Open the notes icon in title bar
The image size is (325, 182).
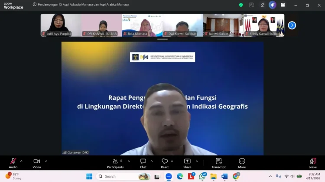(x=251, y=5)
